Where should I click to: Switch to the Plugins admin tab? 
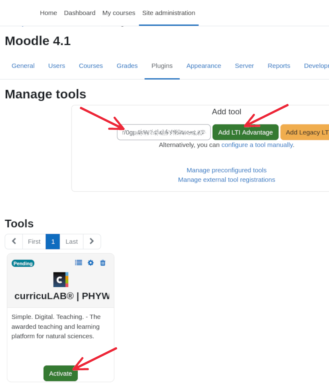pos(162,66)
